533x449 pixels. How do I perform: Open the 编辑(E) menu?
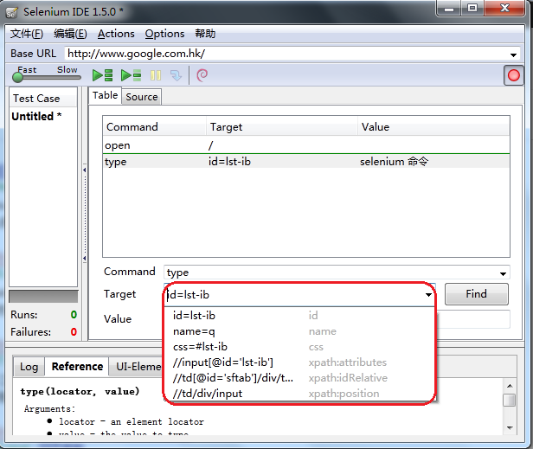(70, 34)
